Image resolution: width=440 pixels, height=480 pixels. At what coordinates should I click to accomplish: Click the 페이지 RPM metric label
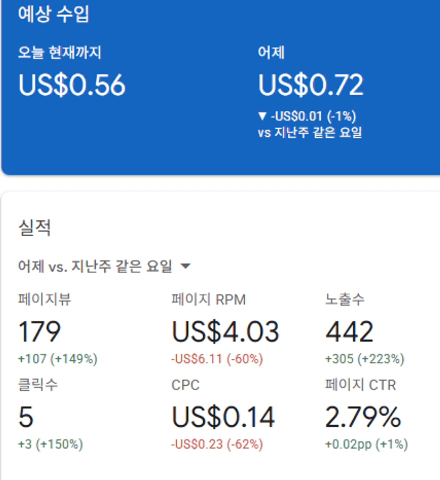click(209, 300)
